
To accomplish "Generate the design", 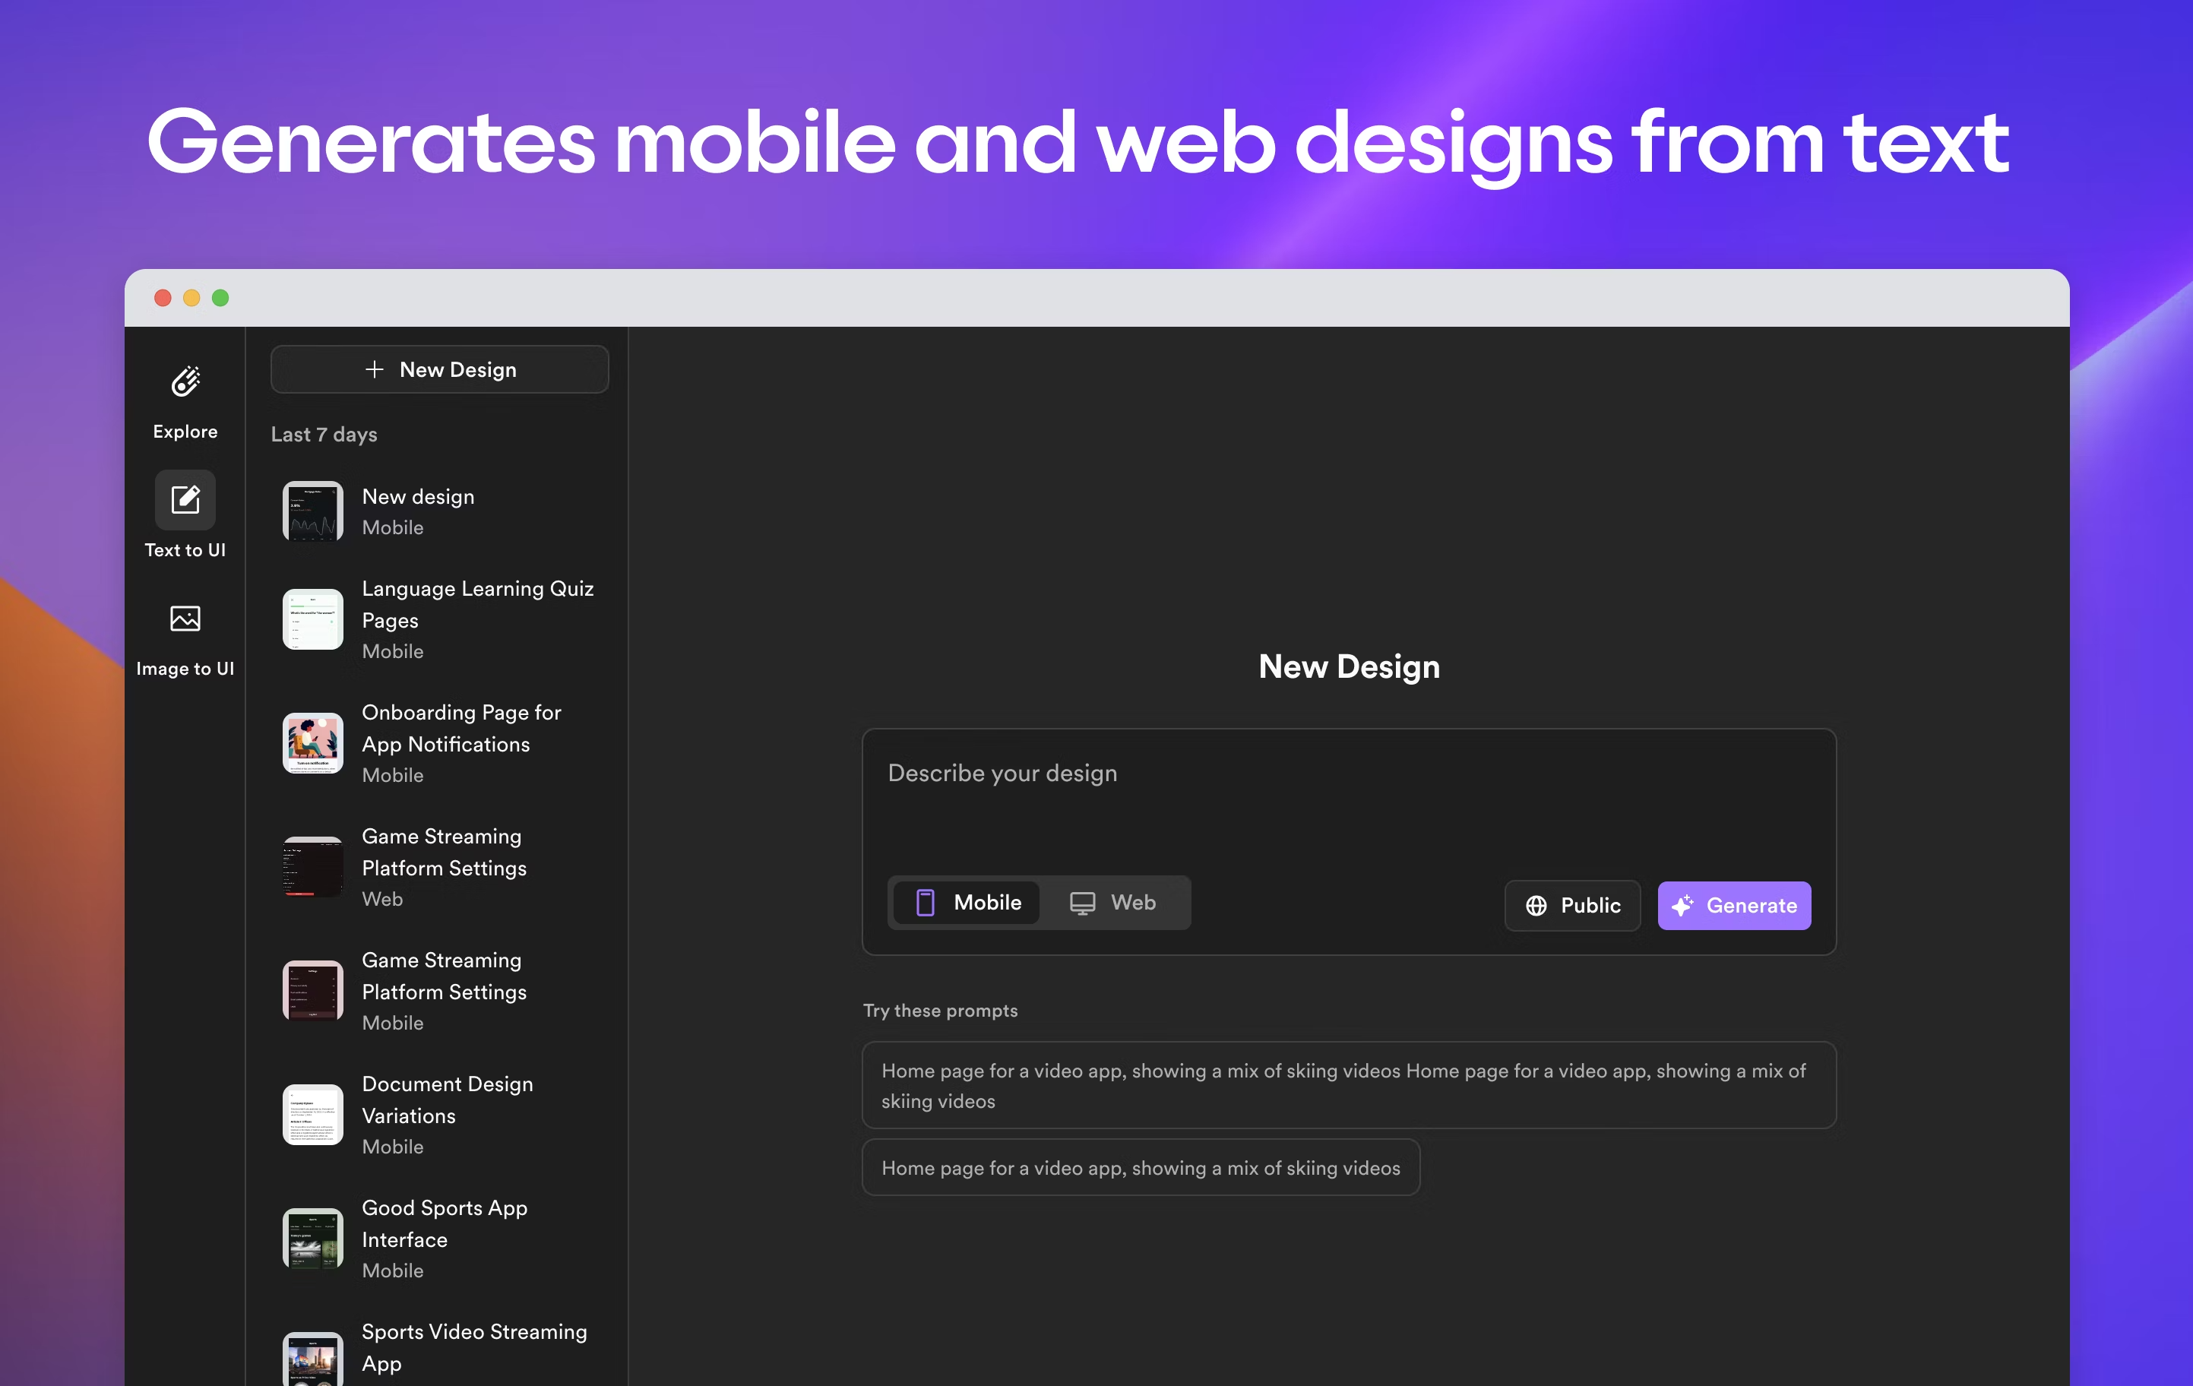I will click(1734, 905).
